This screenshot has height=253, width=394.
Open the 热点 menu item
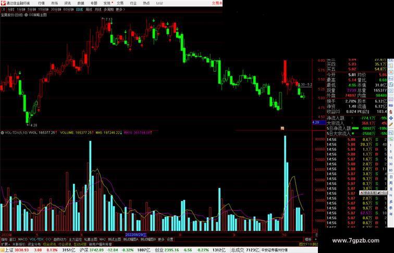point(146,3)
